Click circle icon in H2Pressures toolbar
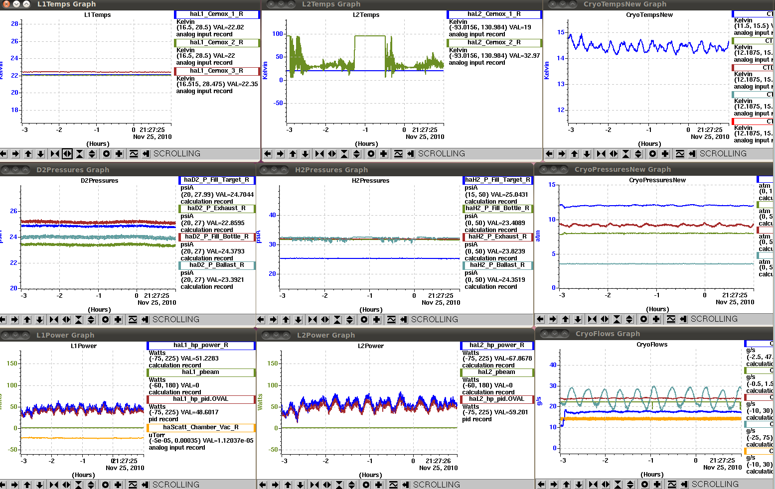 coord(364,320)
